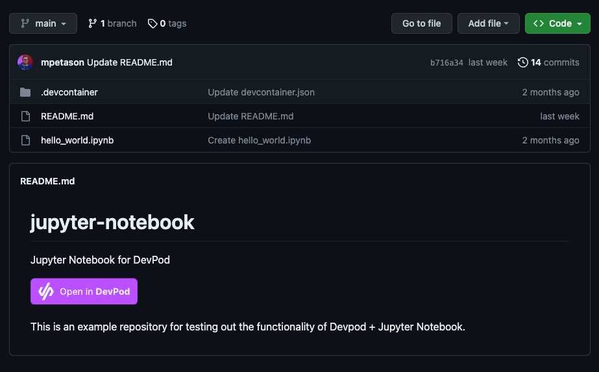Click the Open in DevPod button
Viewport: 599px width, 372px height.
coord(84,291)
